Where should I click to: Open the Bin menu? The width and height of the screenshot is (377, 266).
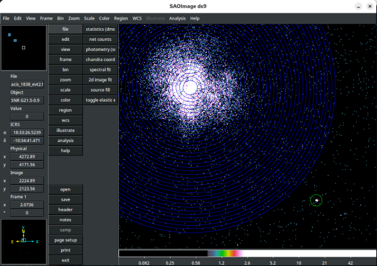(60, 18)
